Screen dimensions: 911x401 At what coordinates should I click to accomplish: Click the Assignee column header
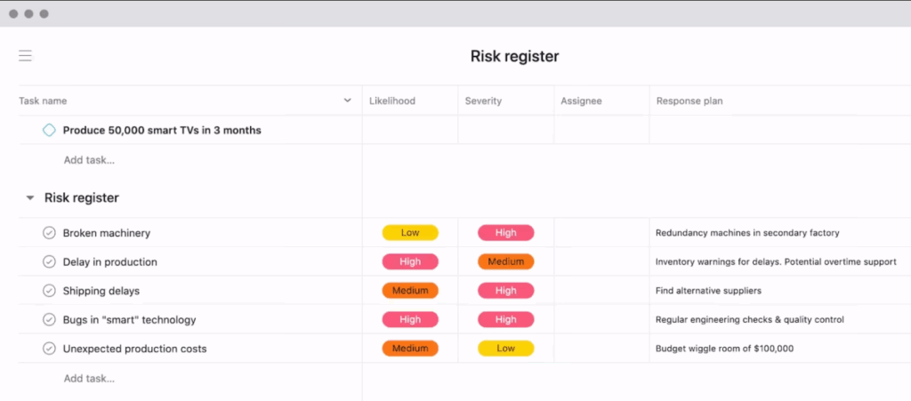click(x=581, y=101)
